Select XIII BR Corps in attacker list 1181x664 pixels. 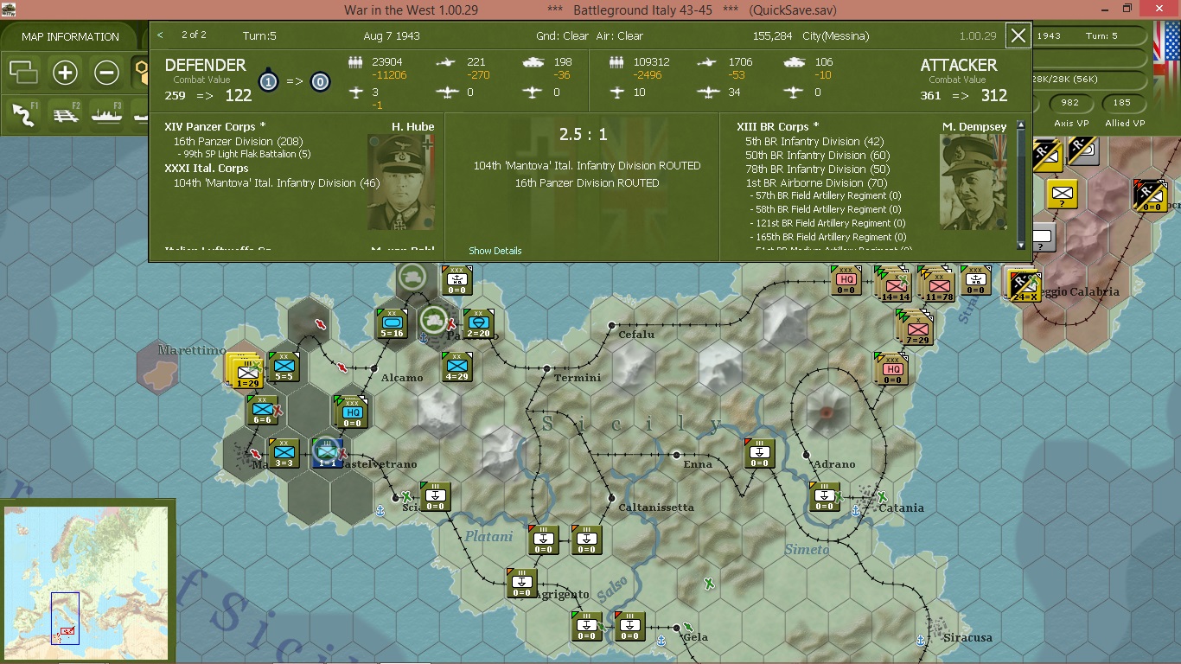[778, 127]
